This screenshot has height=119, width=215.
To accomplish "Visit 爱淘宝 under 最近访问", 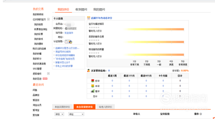I will (x=36, y=110).
